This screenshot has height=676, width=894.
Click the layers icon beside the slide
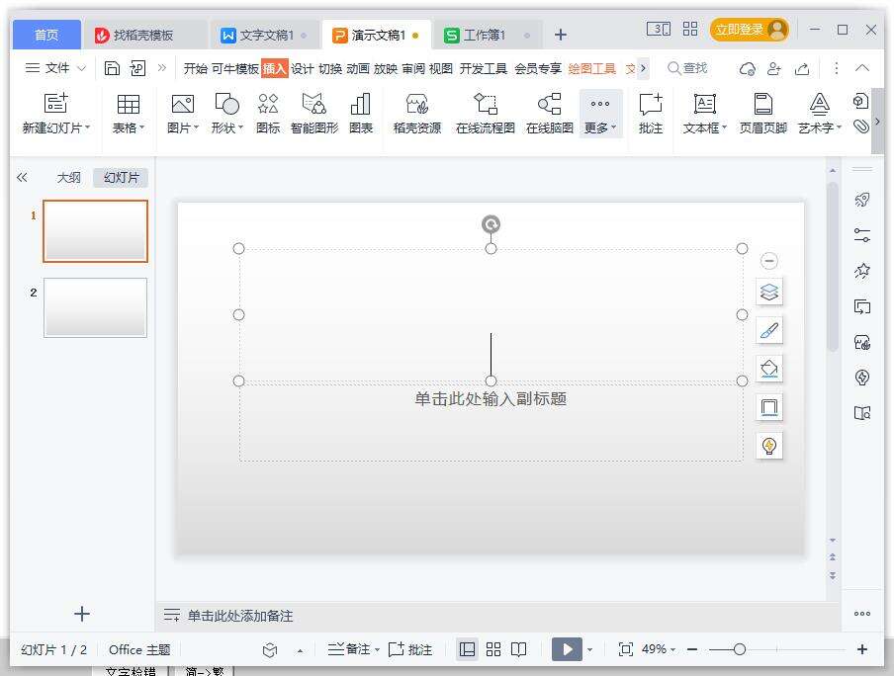pos(769,292)
